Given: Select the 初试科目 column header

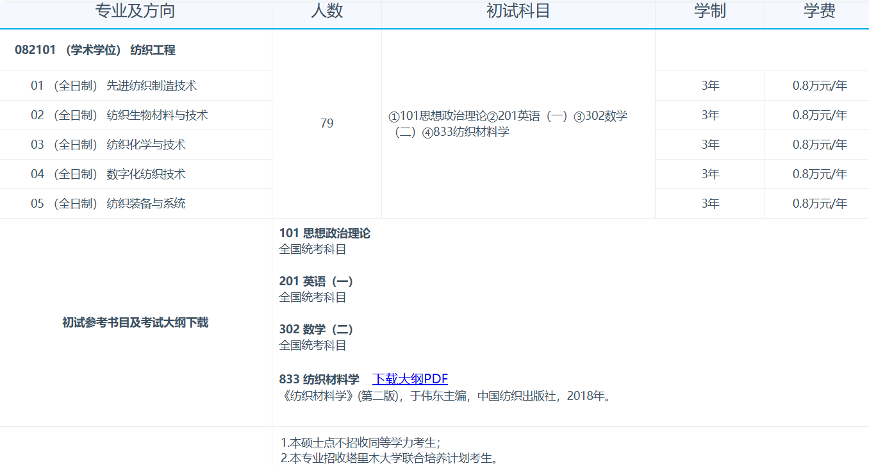Looking at the screenshot, I should click(x=517, y=14).
